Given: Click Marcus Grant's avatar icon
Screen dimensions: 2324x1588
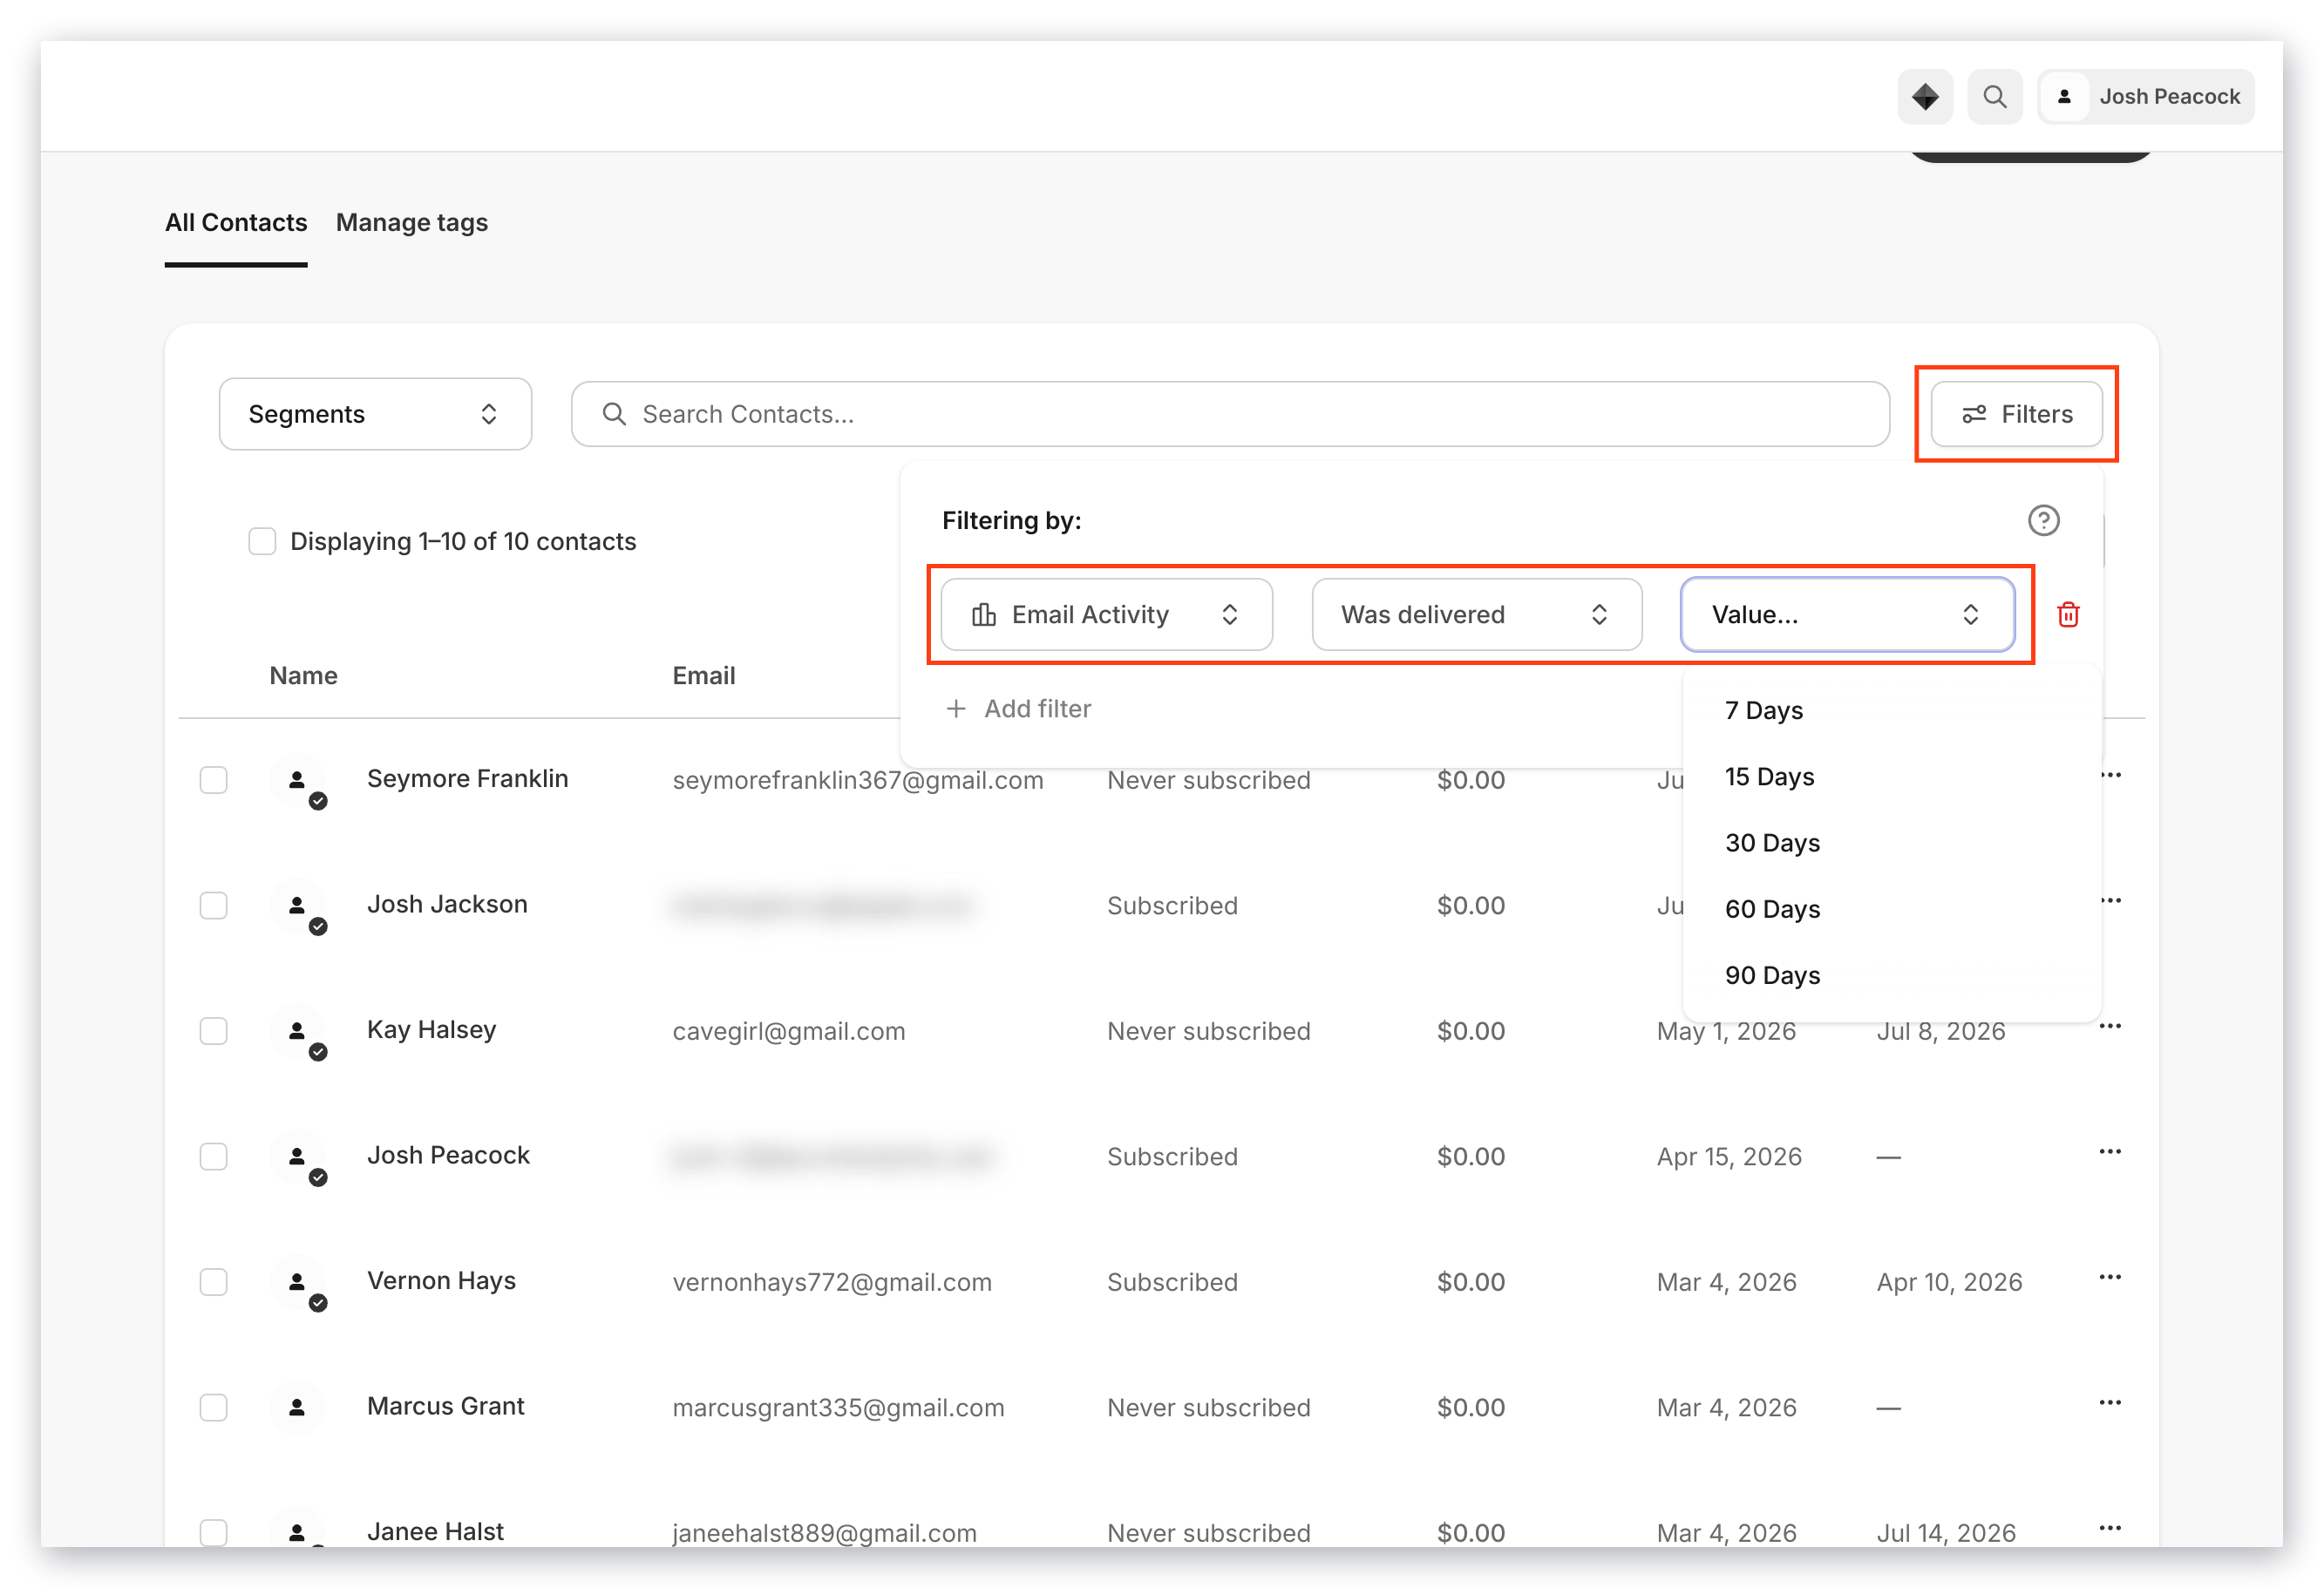Looking at the screenshot, I should [x=297, y=1407].
